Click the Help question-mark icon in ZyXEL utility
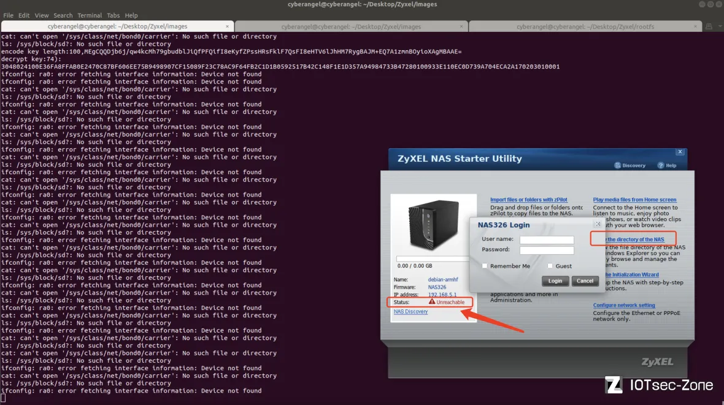724x405 pixels. click(661, 165)
